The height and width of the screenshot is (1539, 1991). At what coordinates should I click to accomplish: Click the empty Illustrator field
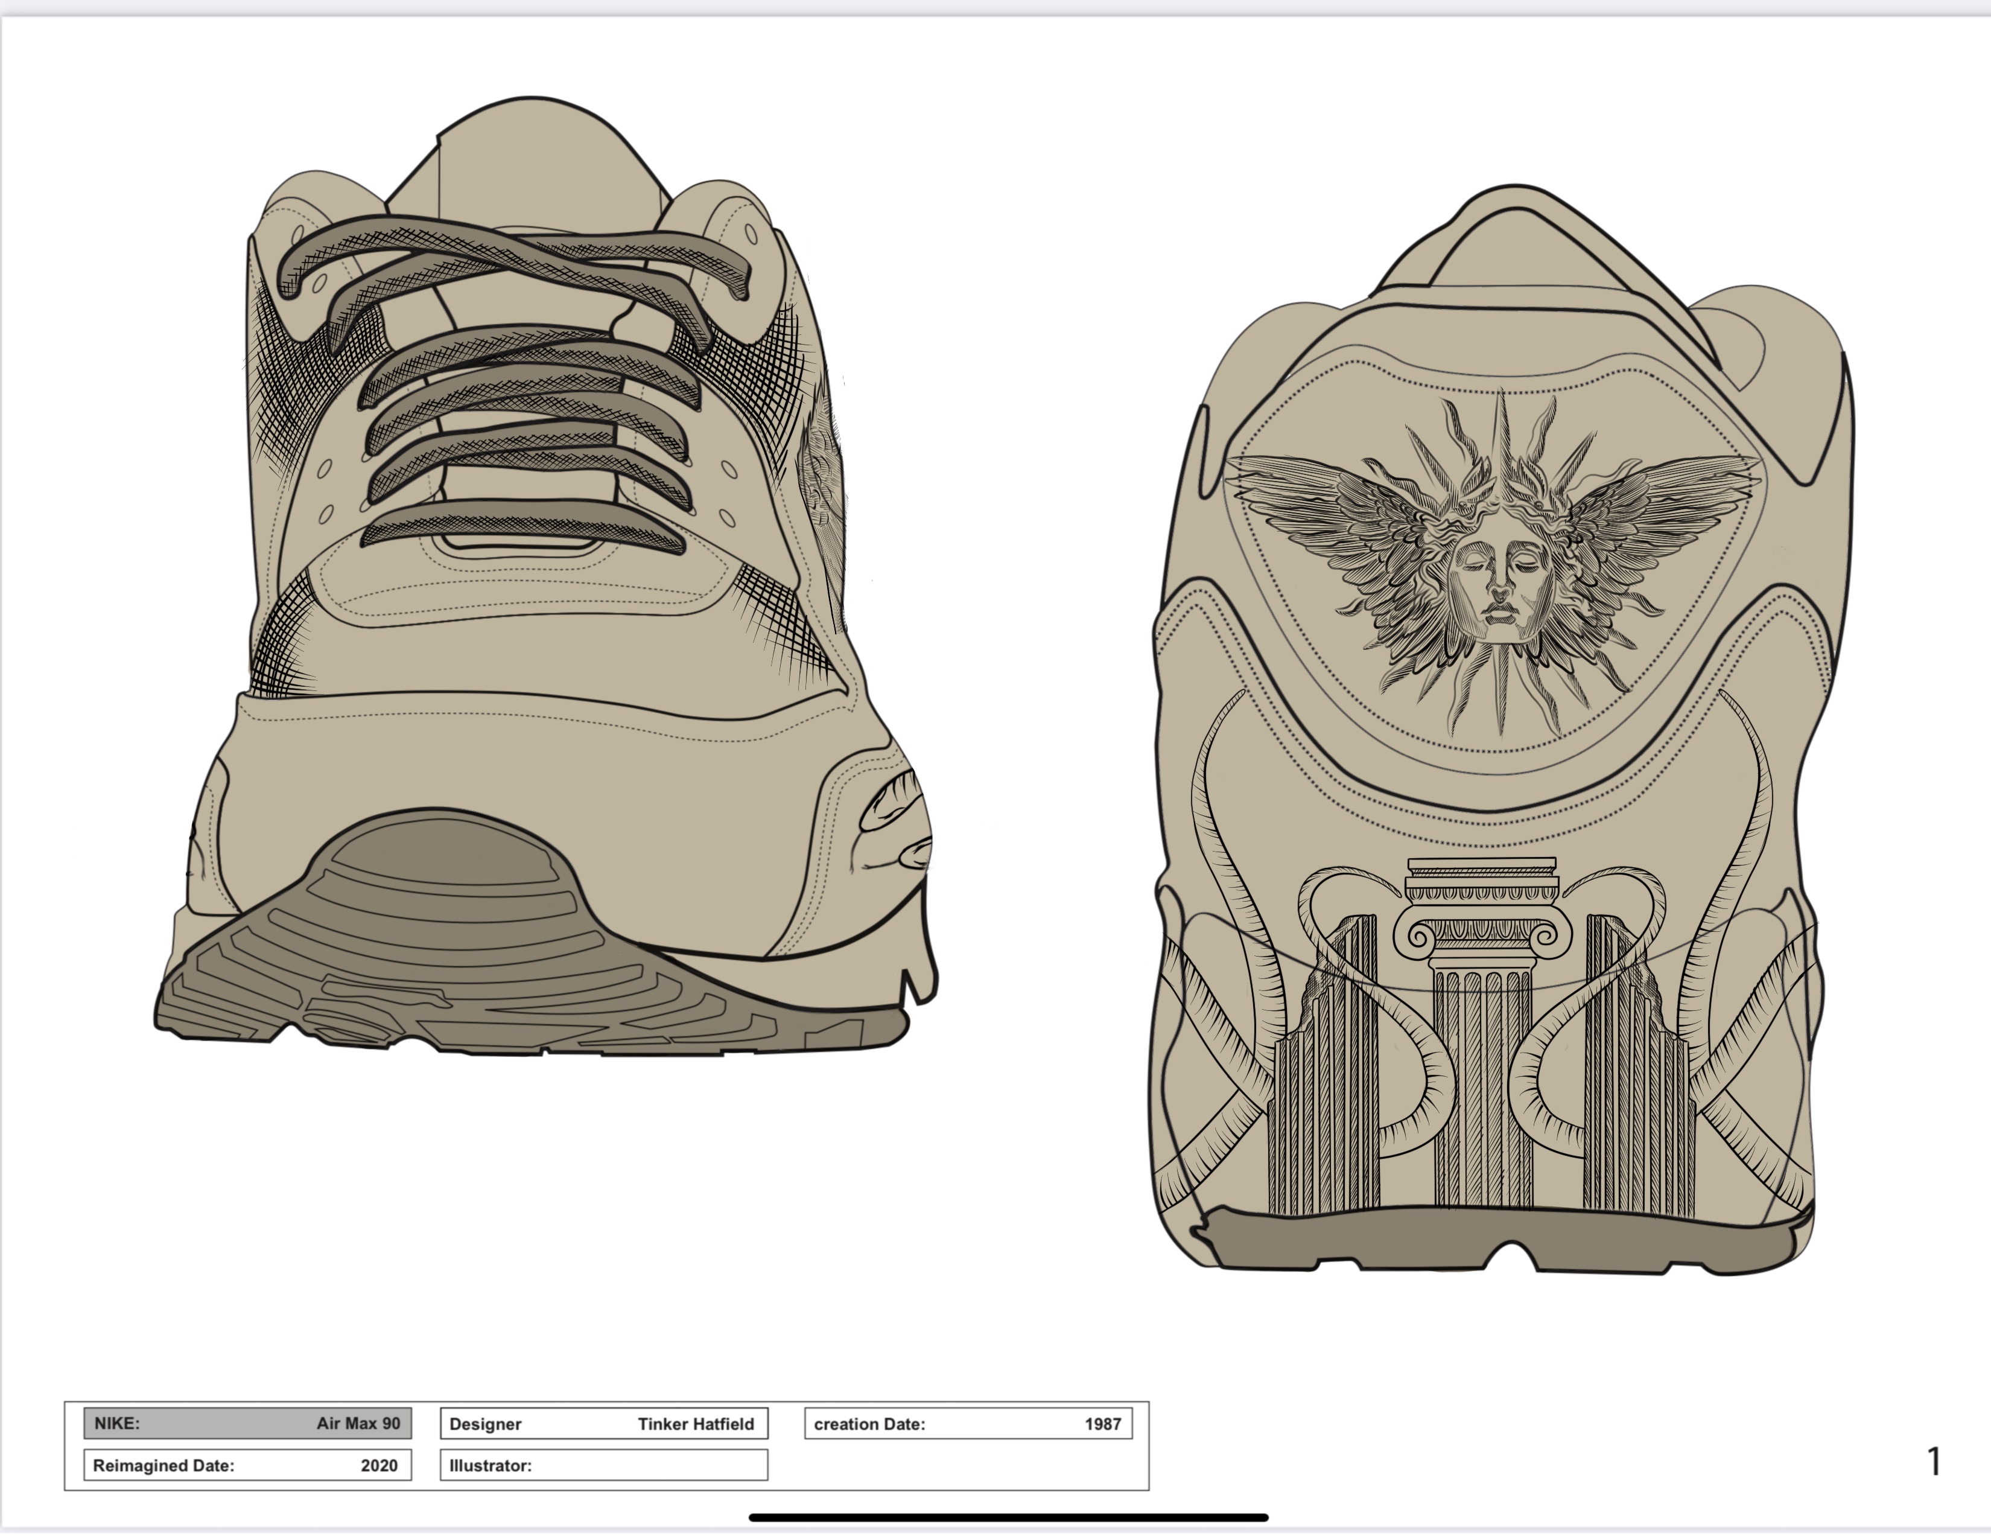[603, 1465]
